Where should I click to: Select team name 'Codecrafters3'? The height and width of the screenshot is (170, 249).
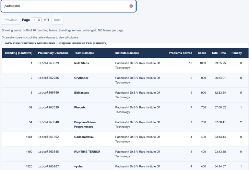click(x=84, y=137)
